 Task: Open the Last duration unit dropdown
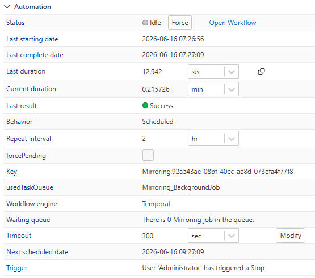213,71
